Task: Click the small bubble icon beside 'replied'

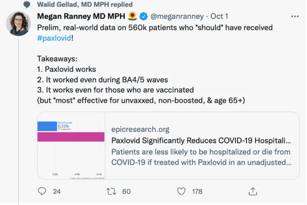Action: pos(27,5)
